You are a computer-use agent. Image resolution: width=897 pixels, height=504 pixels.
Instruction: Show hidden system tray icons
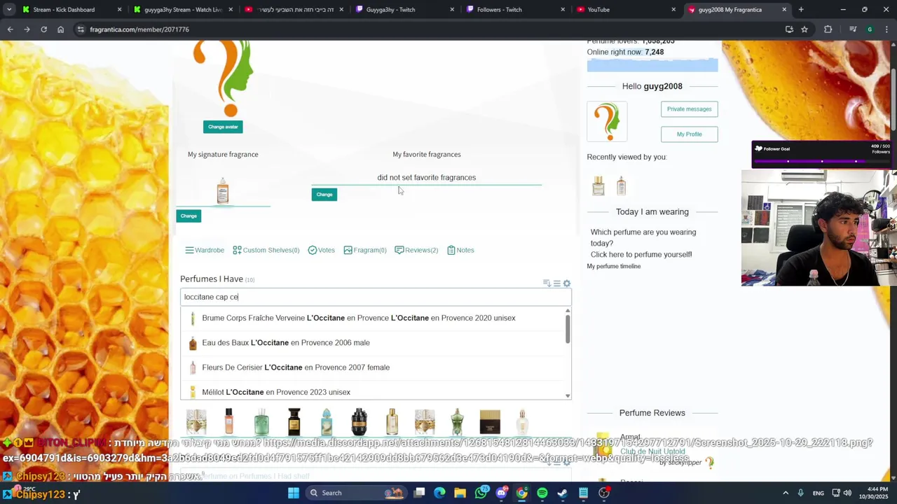[785, 493]
